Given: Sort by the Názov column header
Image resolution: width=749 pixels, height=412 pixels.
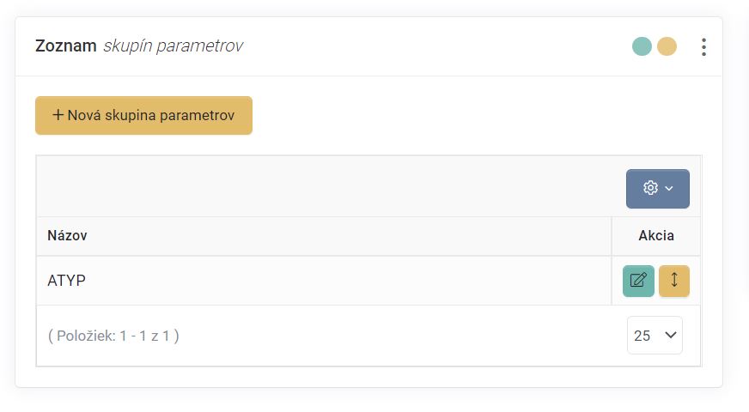Looking at the screenshot, I should [67, 235].
